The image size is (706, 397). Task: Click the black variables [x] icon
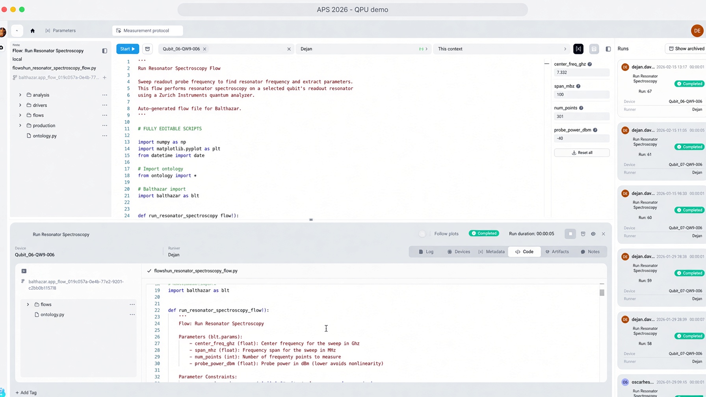click(x=578, y=49)
